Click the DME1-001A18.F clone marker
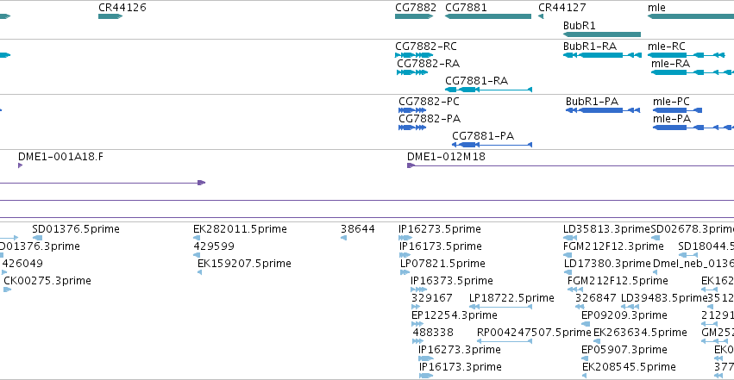 20,165
